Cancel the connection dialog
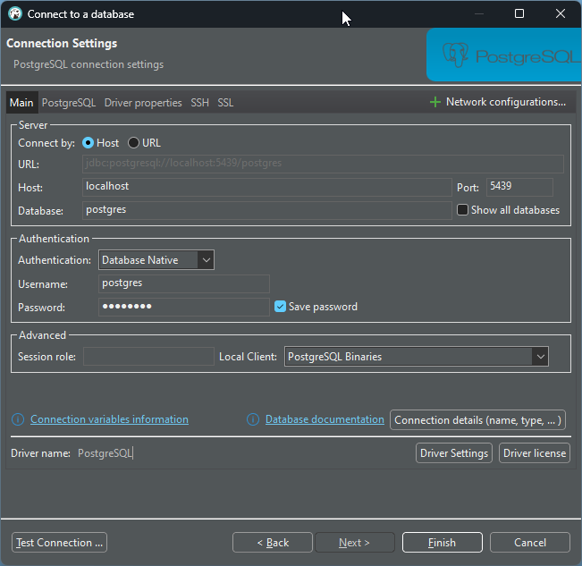The height and width of the screenshot is (566, 582). [x=529, y=543]
